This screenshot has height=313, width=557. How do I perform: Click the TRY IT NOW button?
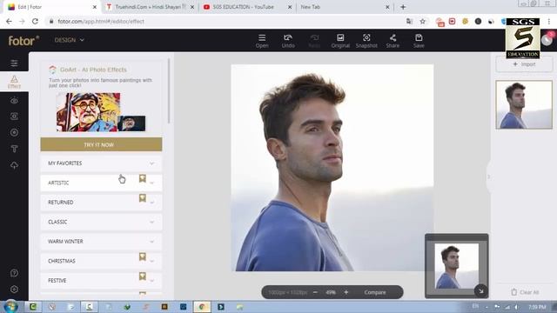click(x=101, y=145)
